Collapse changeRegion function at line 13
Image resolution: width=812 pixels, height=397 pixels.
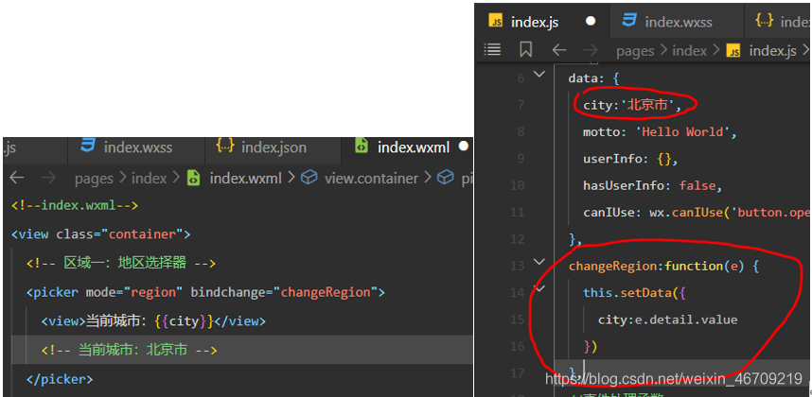tap(539, 262)
